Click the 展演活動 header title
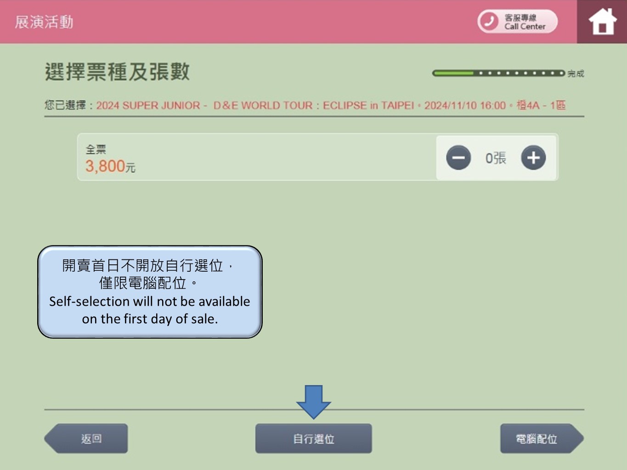The width and height of the screenshot is (627, 470). [x=44, y=22]
